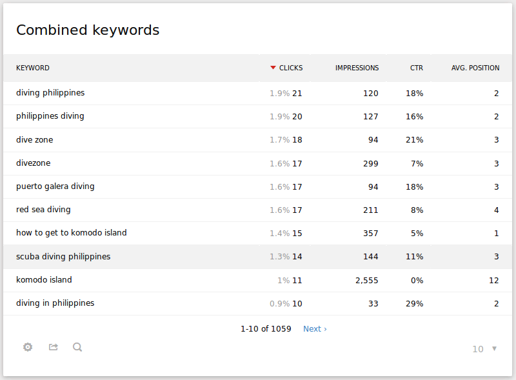516x380 pixels.
Task: Click the dropdown caret next to the 10
Action: (x=494, y=348)
